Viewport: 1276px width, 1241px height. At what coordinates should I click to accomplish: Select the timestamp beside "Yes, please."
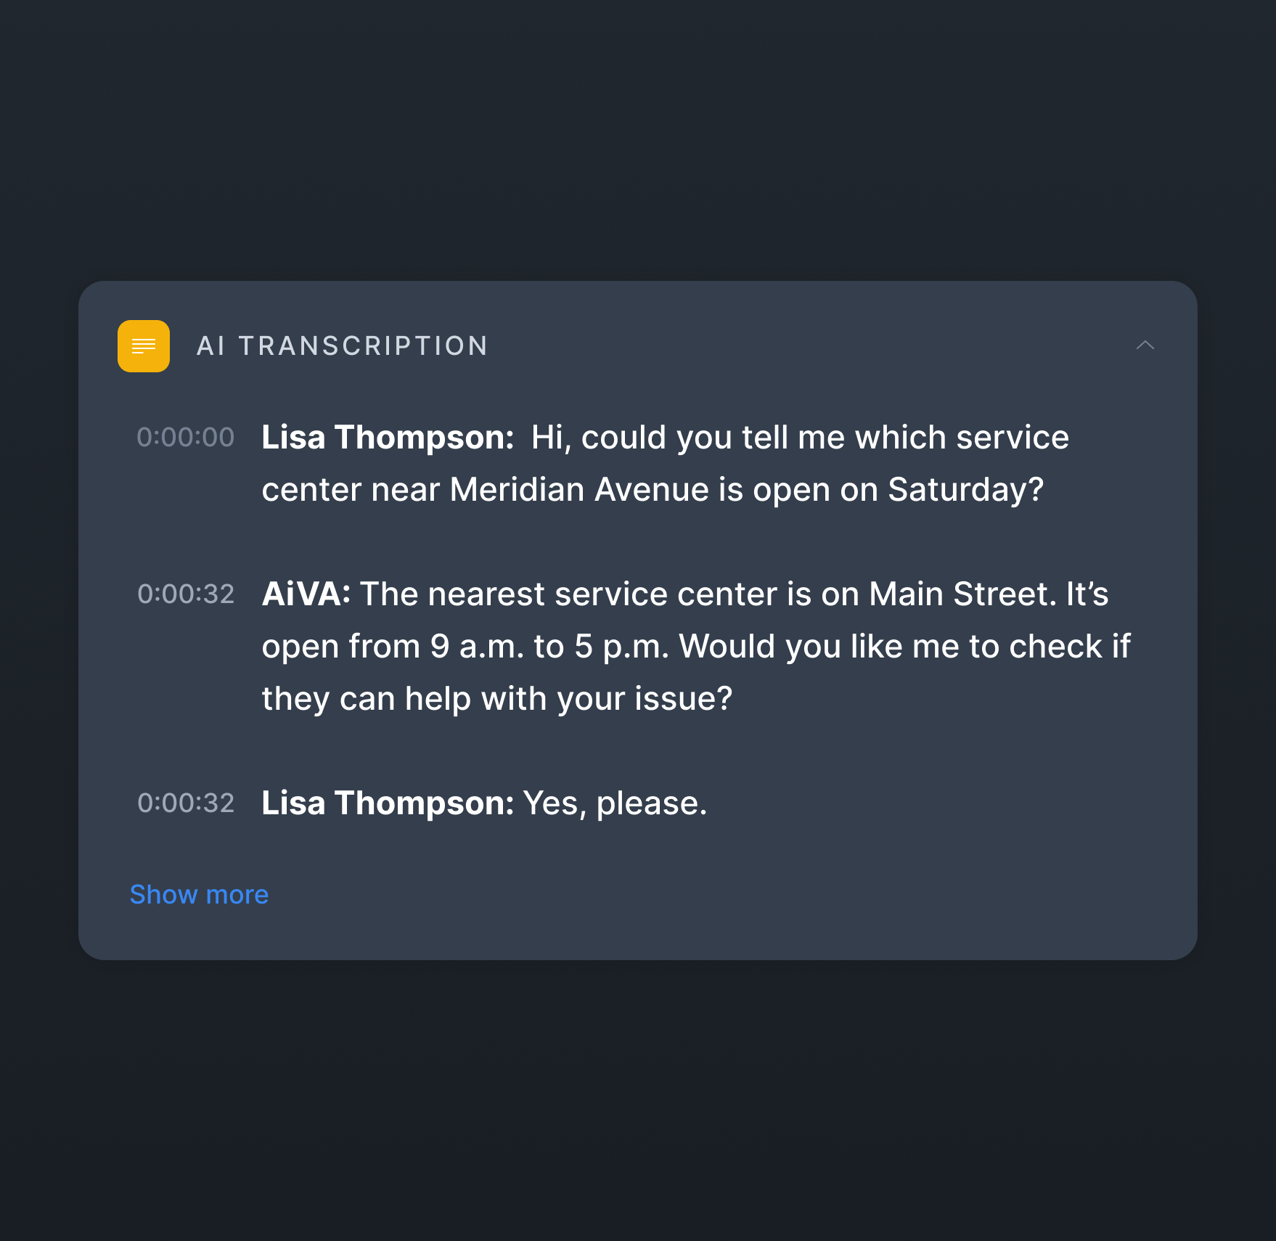[186, 803]
